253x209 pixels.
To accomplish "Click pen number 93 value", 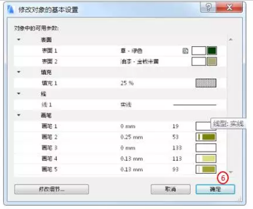I will tap(175, 169).
